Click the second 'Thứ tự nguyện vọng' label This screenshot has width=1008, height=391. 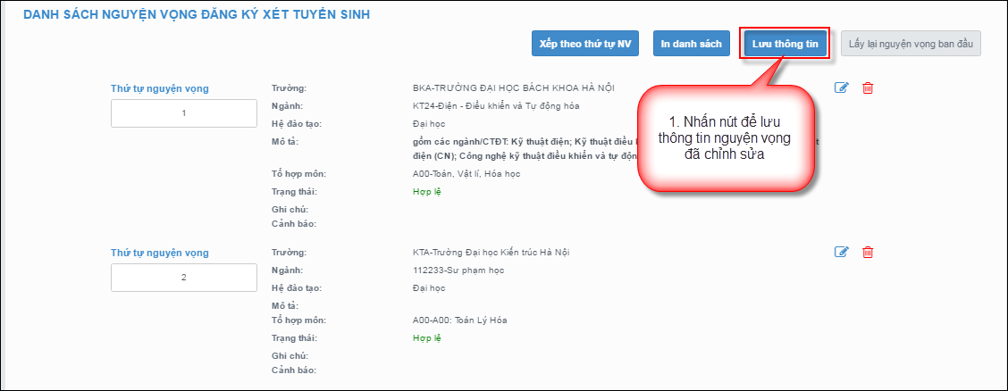160,253
